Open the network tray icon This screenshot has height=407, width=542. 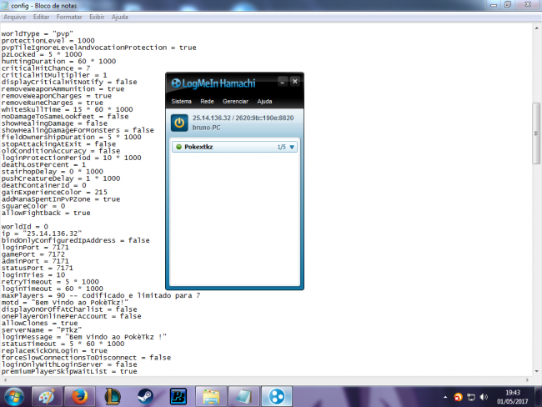[x=471, y=397]
